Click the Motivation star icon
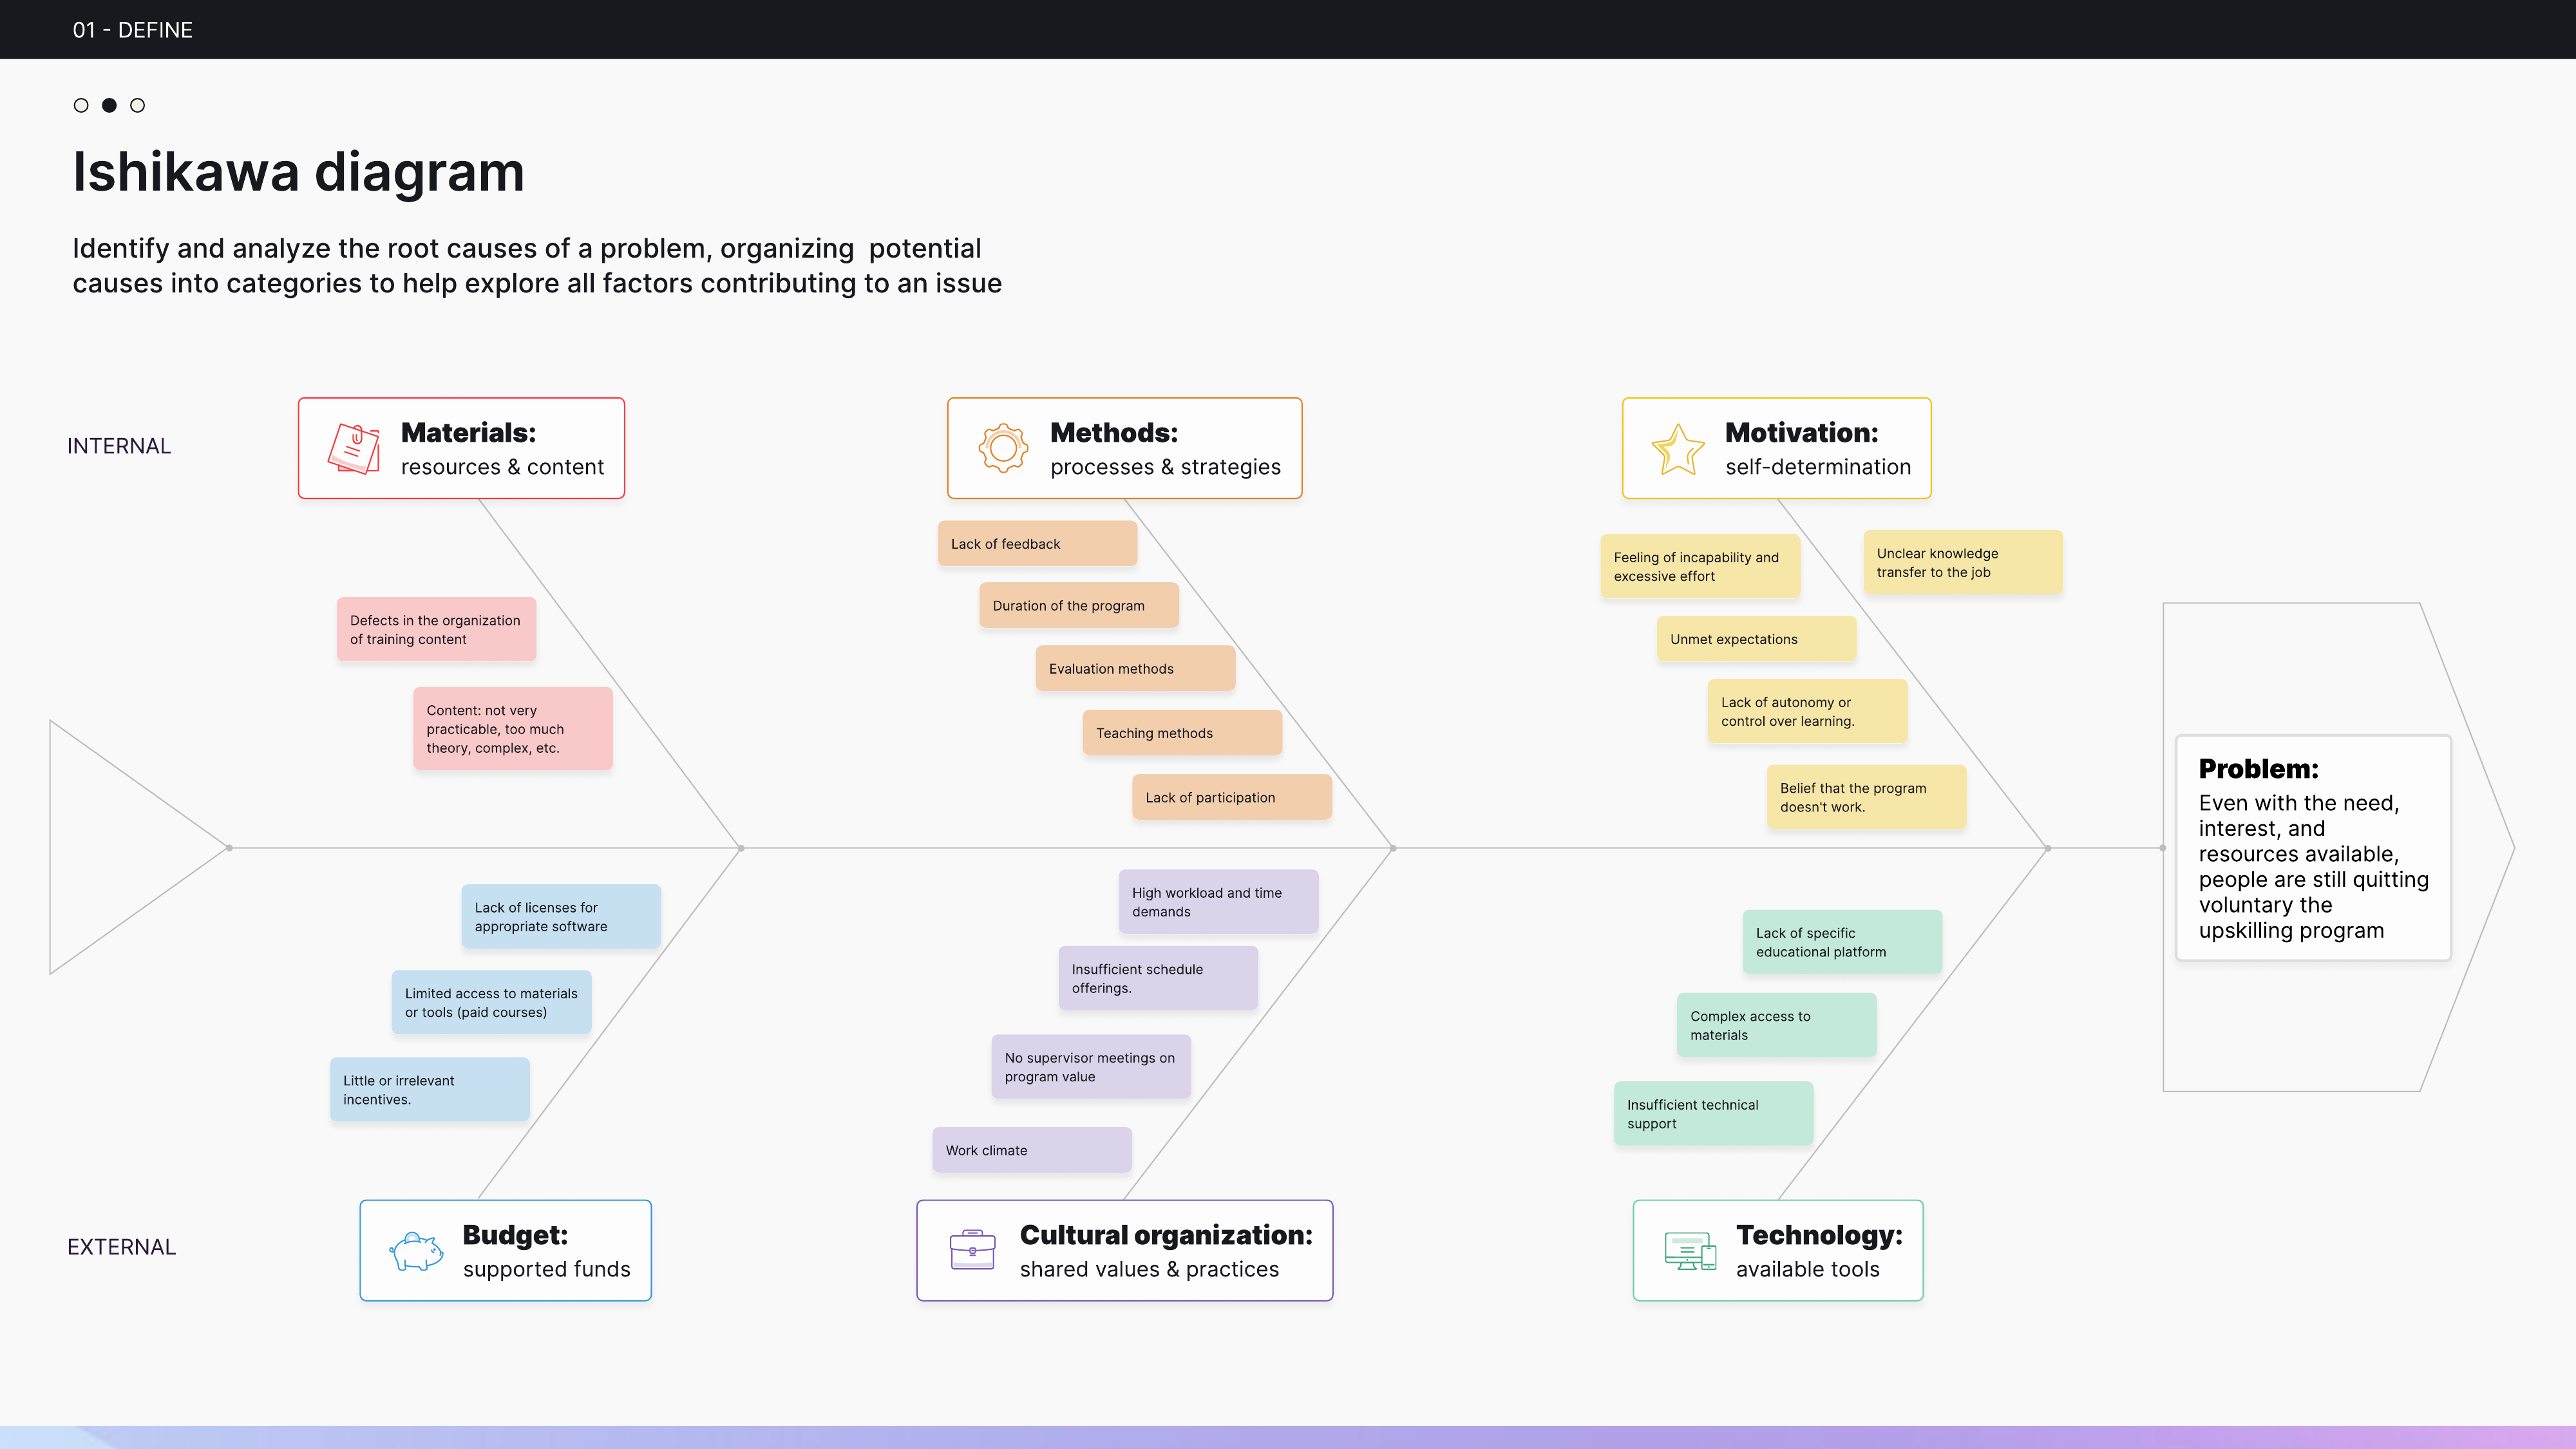 (x=1677, y=448)
